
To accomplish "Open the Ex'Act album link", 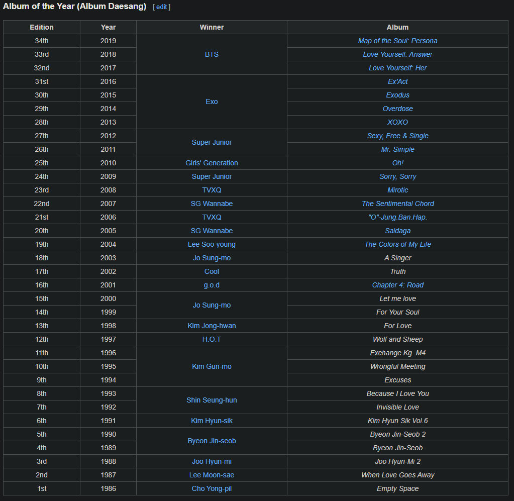I will click(x=397, y=81).
